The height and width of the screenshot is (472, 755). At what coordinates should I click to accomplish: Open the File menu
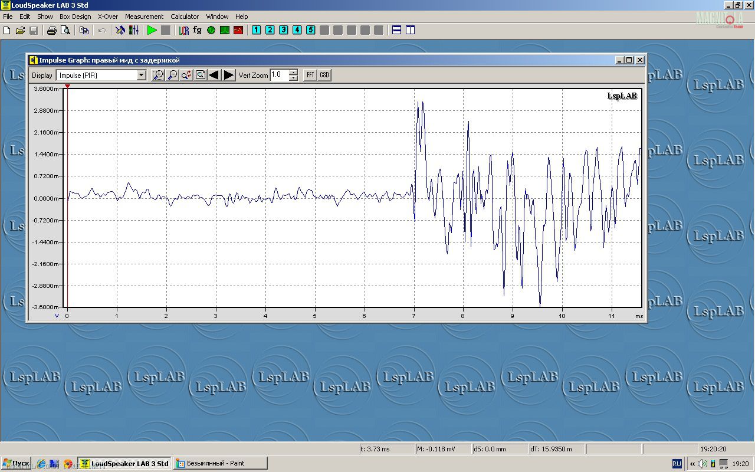(x=8, y=17)
